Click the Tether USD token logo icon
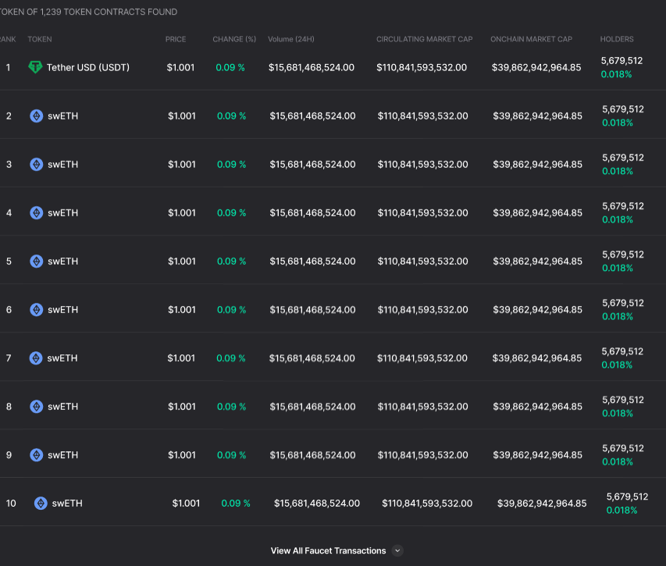Screen dimensions: 666x566 (x=35, y=67)
